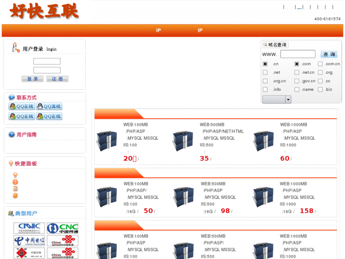The width and height of the screenshot is (345, 259).
Task: Click the users icon beside 典型用户
Action: click(11, 213)
